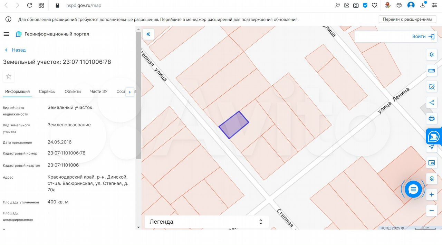
Task: Switch to the Объекты tab
Action: coord(73,92)
